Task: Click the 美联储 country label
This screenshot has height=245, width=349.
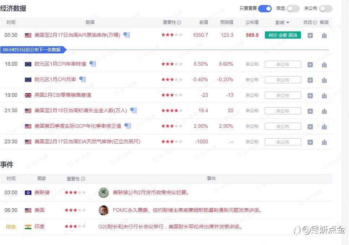Action: pos(42,192)
